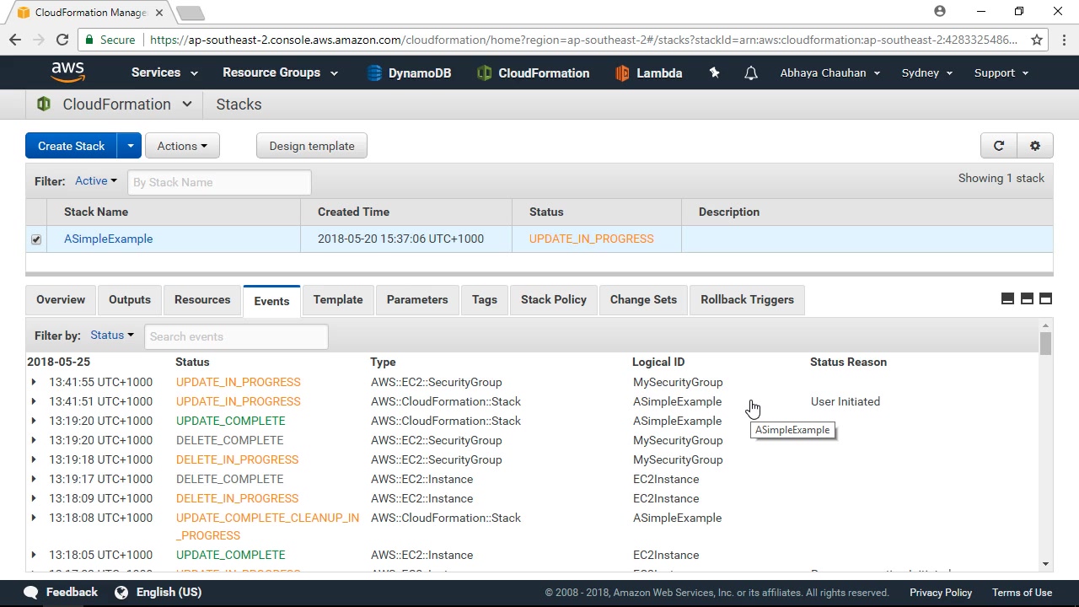Expand the 13:41:55 MySecurityGroup event
Viewport: 1079px width, 607px height.
34,382
